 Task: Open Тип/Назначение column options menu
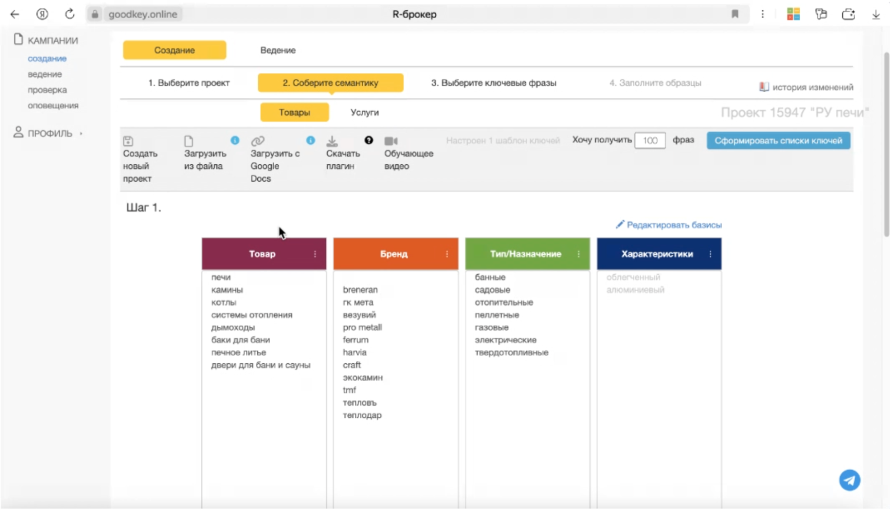(579, 254)
